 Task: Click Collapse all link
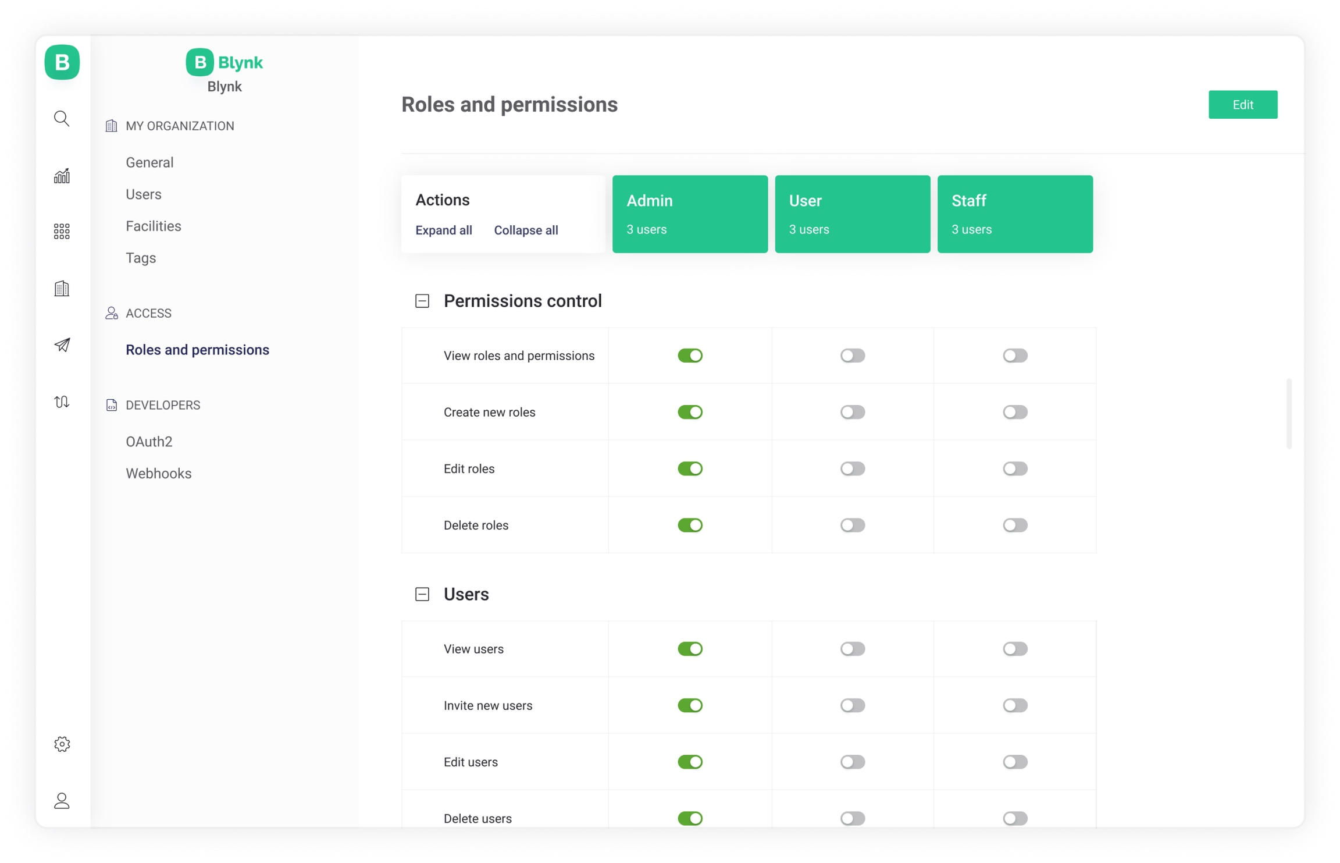(x=526, y=230)
